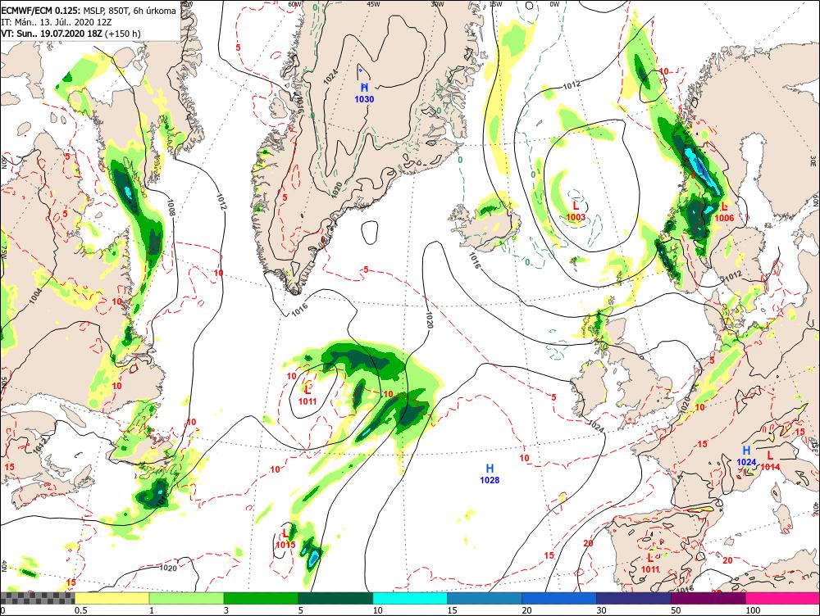Click the blue H 1030 over Greenland
The height and width of the screenshot is (616, 820).
[365, 93]
